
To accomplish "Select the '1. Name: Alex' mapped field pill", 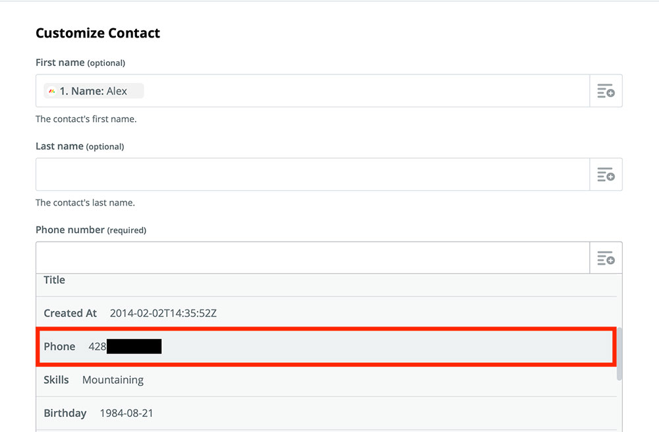I will pos(94,92).
